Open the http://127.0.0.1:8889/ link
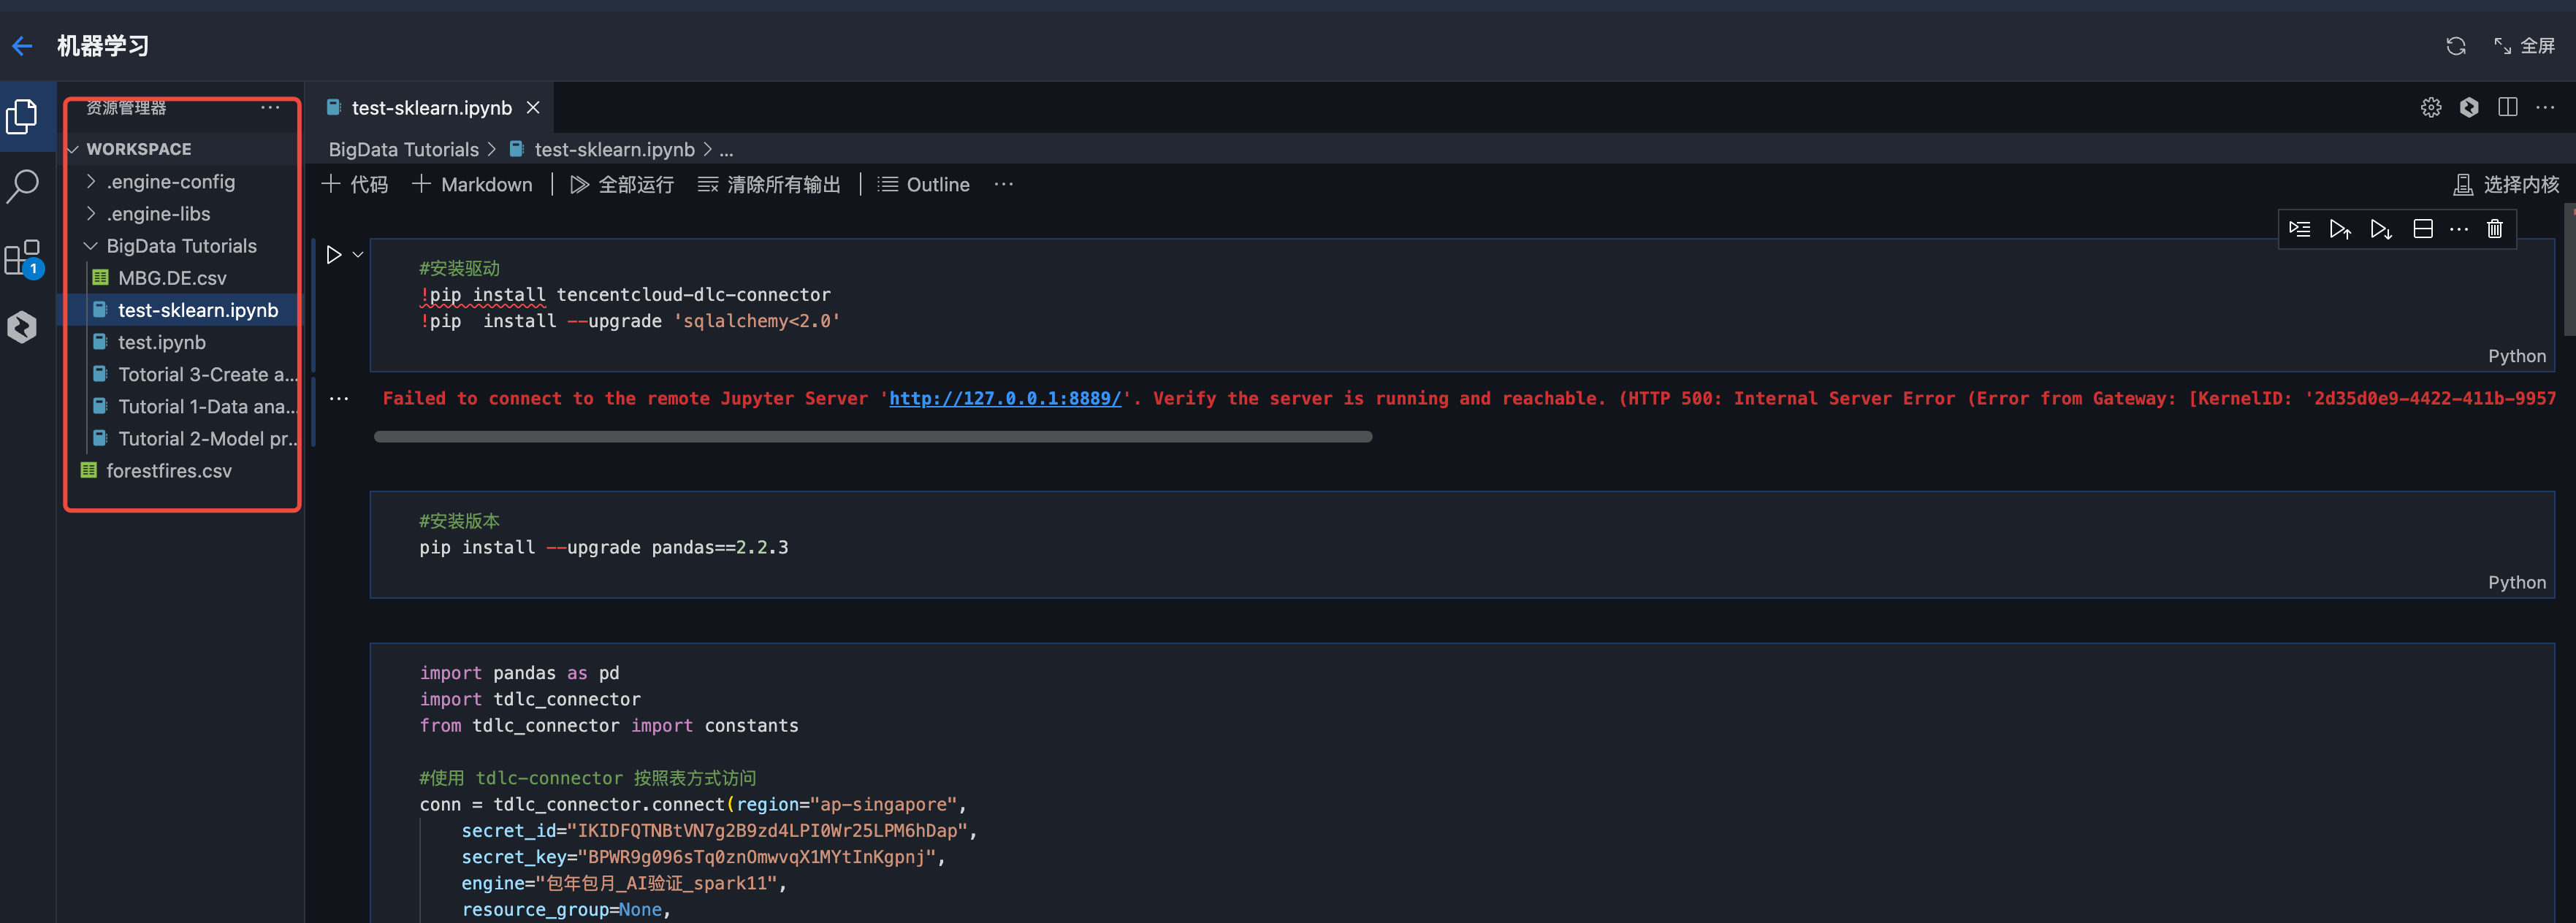 pos(1004,398)
